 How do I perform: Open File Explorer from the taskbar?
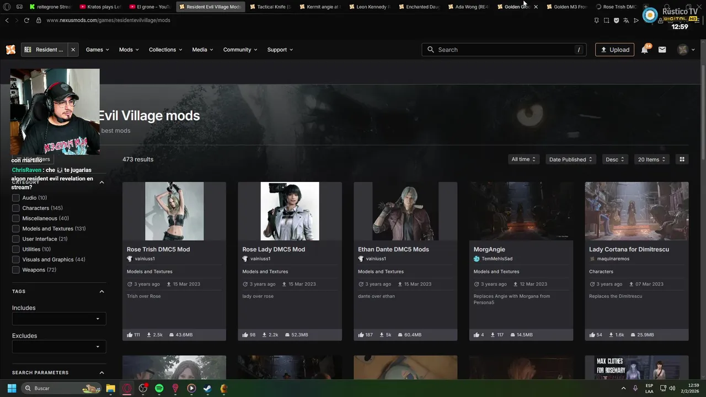(x=110, y=388)
